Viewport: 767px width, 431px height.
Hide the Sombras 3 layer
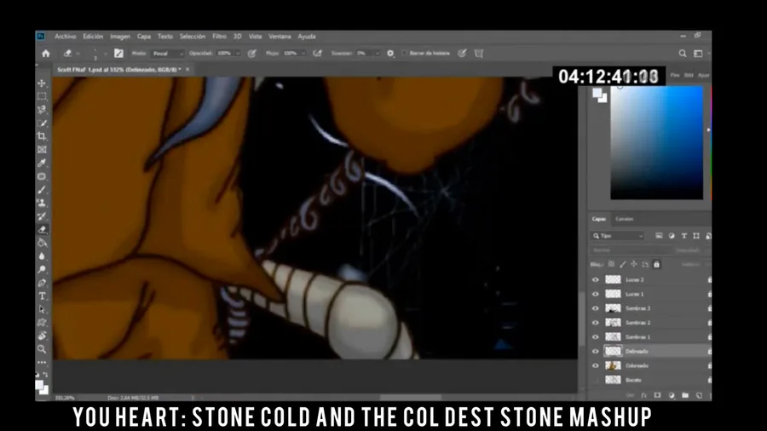click(596, 308)
